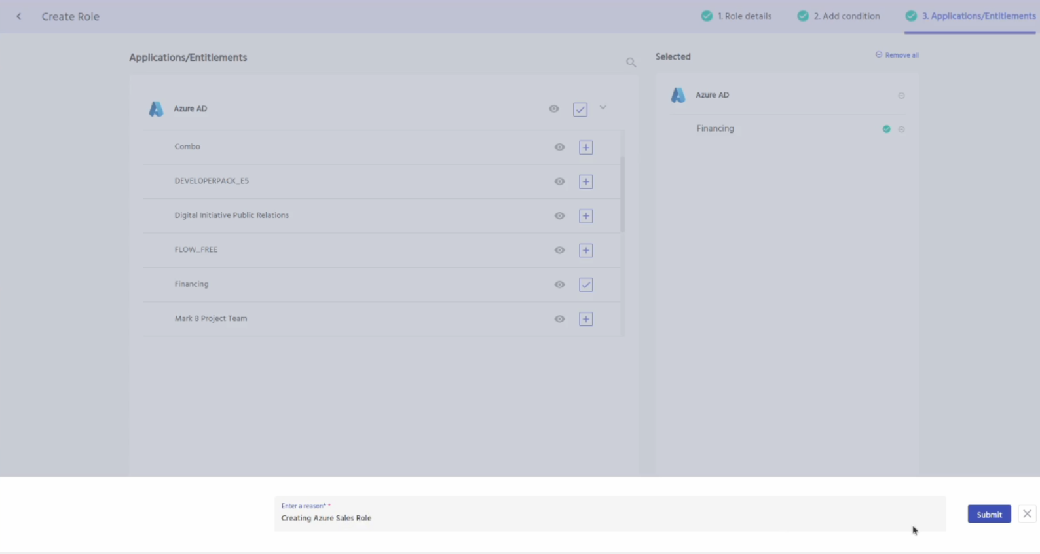Add the Combo entitlement with plus icon

pos(585,147)
